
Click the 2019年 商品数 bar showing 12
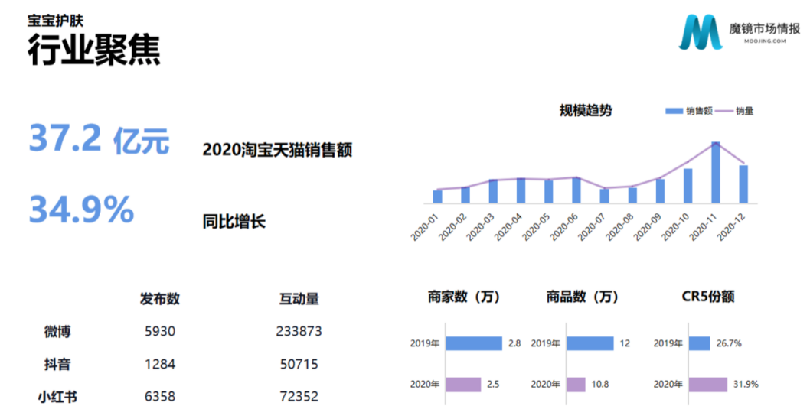(590, 343)
